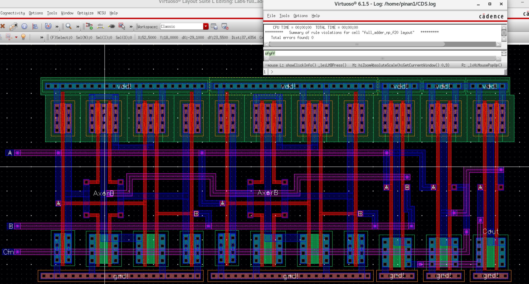Expand overflow chevron next to Zoom icon
The image size is (529, 284).
[x=78, y=26]
